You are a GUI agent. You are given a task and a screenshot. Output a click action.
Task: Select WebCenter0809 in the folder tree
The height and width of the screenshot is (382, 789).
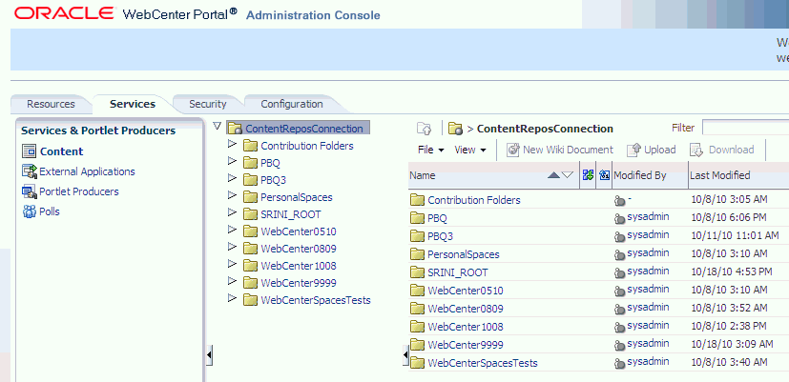[298, 249]
